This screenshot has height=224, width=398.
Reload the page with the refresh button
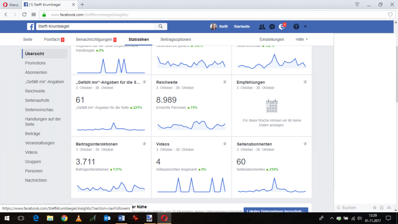coord(24,14)
